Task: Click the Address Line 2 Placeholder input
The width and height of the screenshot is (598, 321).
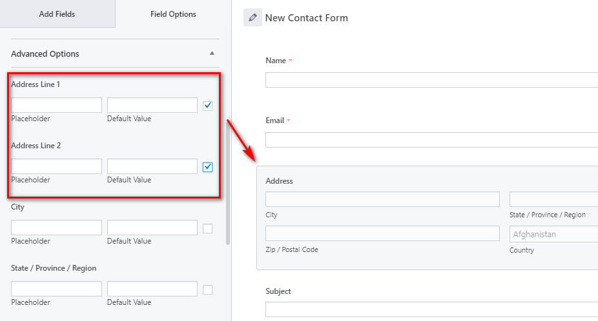Action: [x=56, y=166]
